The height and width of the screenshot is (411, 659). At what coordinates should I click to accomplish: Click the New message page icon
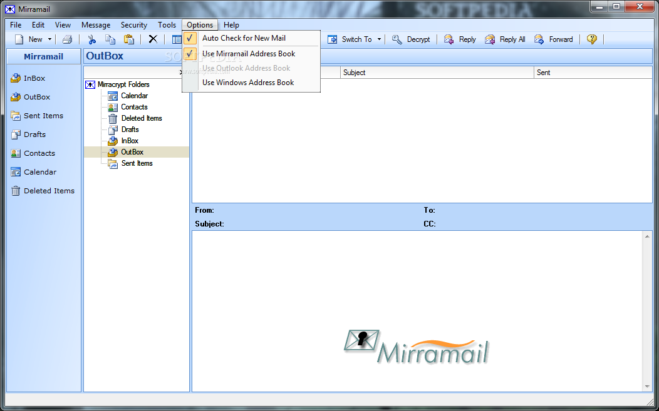click(19, 39)
